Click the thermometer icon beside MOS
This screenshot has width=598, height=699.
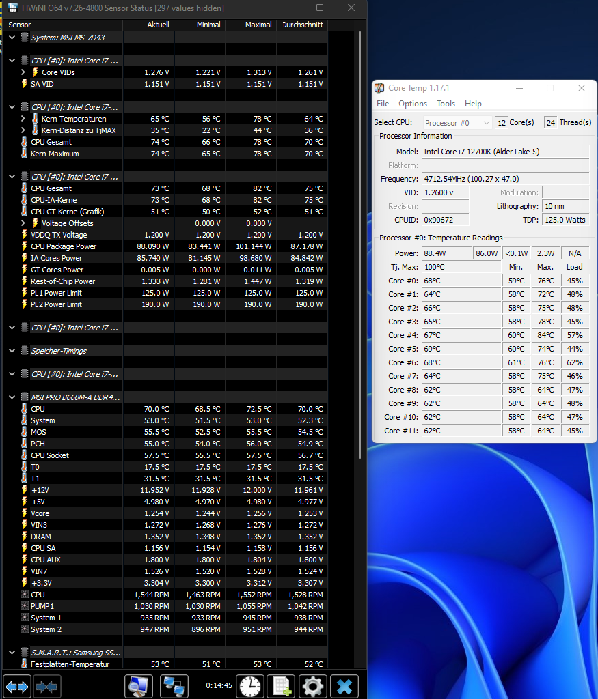point(25,432)
